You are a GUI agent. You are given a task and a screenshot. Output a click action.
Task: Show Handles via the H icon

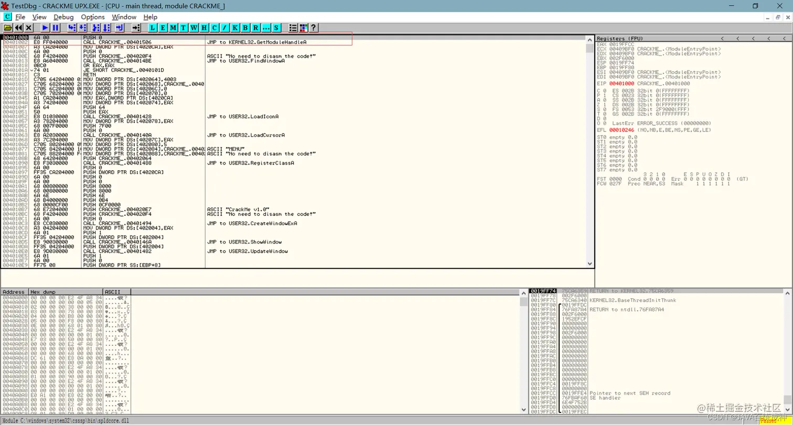pyautogui.click(x=204, y=28)
